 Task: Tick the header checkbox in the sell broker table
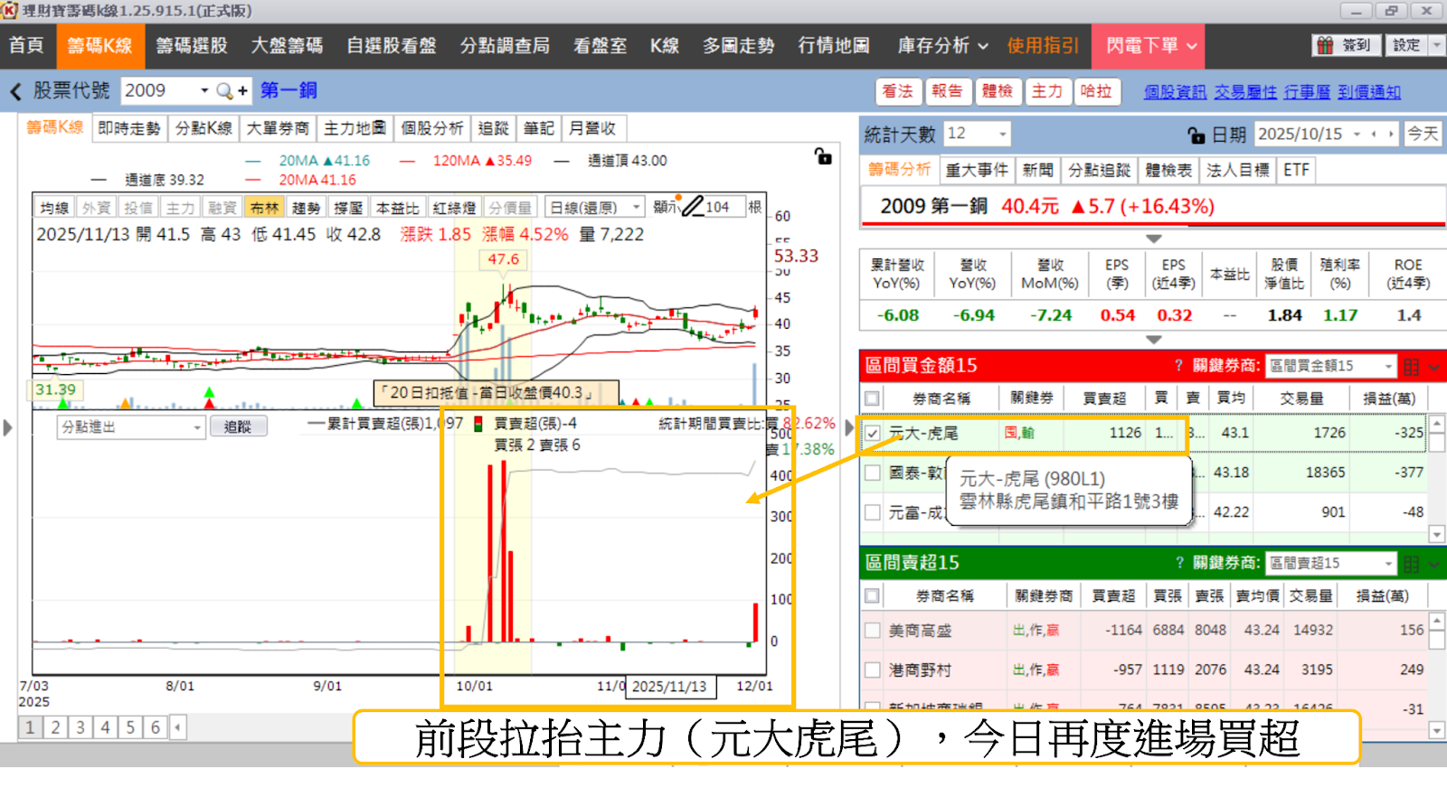[x=872, y=595]
